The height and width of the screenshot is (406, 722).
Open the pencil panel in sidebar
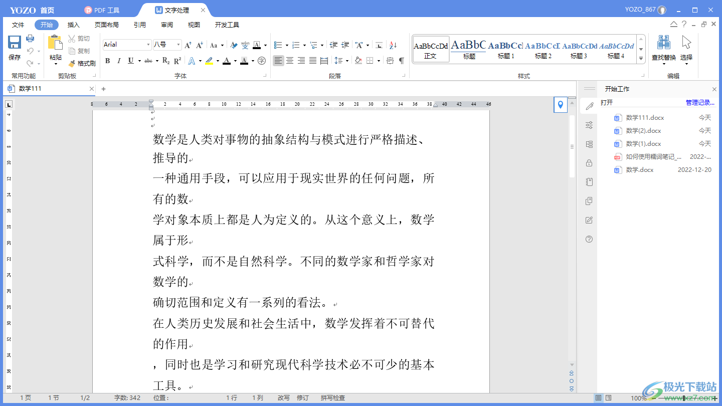pyautogui.click(x=589, y=106)
